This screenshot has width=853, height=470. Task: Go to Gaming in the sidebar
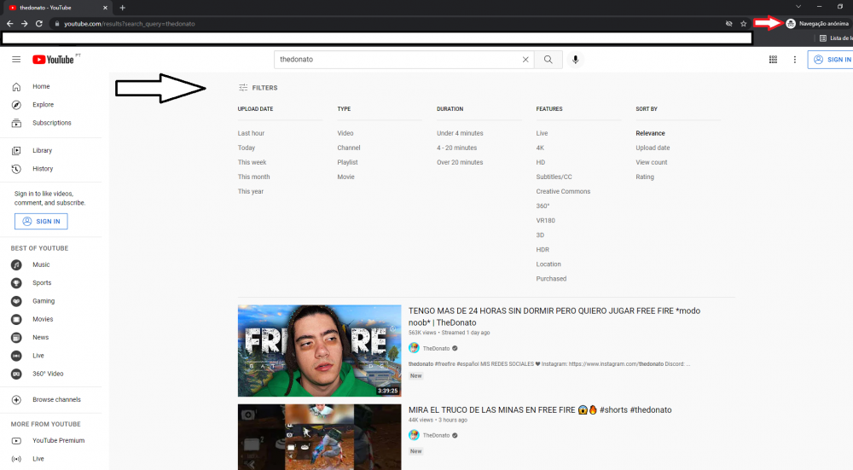(44, 301)
